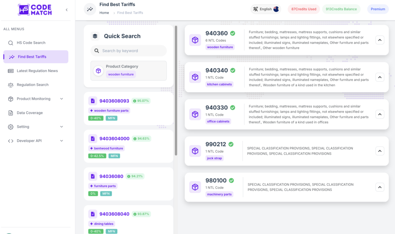The width and height of the screenshot is (395, 234).
Task: Click the Quick Search layers icon
Action: pyautogui.click(x=95, y=36)
